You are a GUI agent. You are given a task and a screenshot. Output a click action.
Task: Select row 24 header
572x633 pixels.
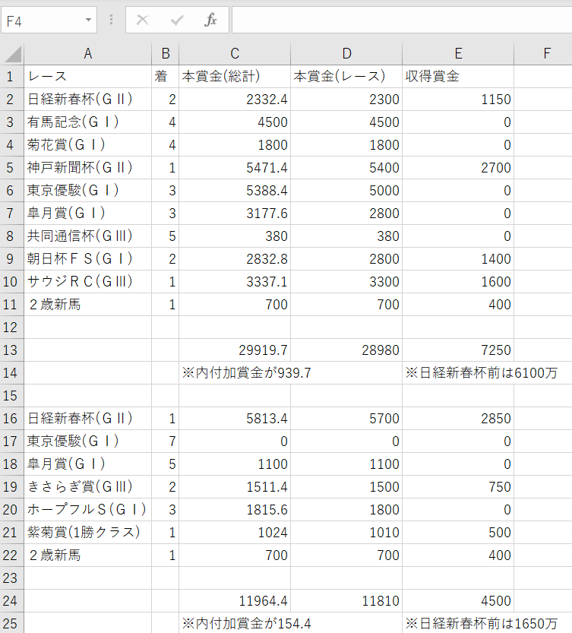point(11,600)
